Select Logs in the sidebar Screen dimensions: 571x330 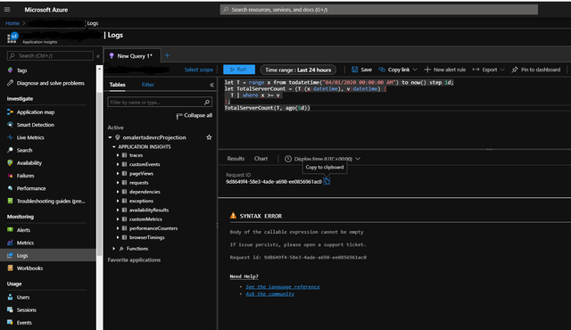coord(48,255)
